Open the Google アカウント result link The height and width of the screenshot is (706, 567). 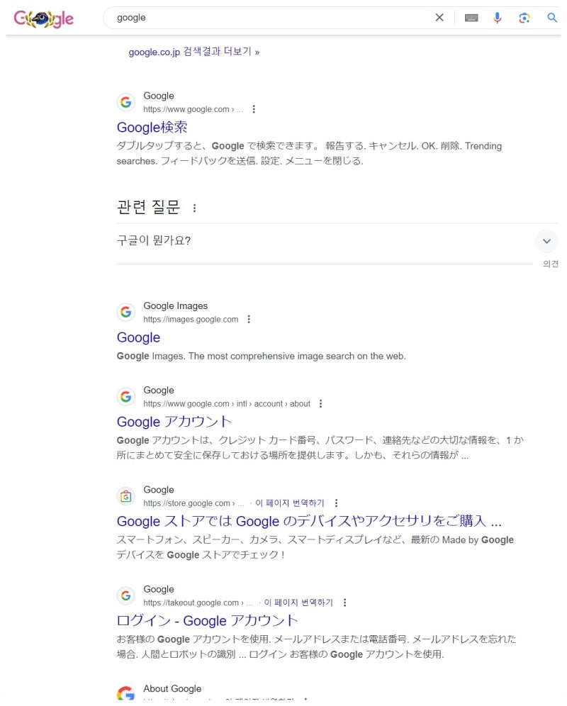coord(174,421)
